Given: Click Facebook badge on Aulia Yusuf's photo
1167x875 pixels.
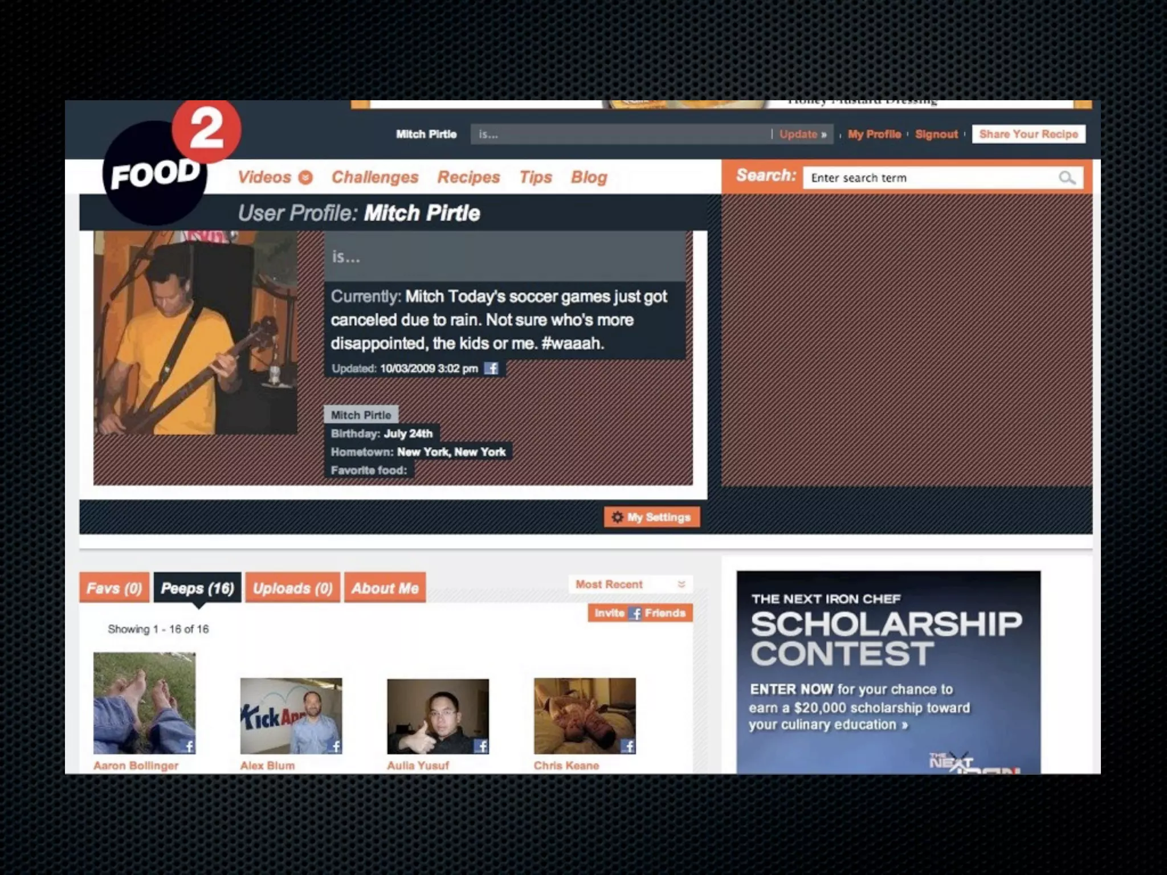Looking at the screenshot, I should (x=482, y=746).
